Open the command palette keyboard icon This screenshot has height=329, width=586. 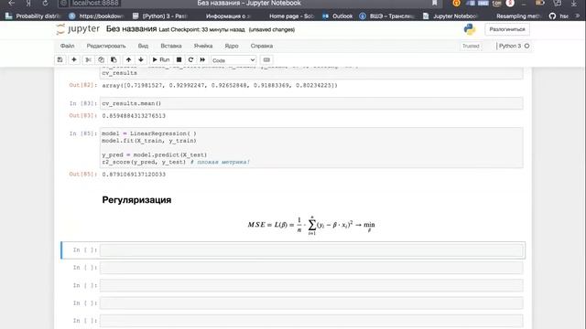point(266,59)
